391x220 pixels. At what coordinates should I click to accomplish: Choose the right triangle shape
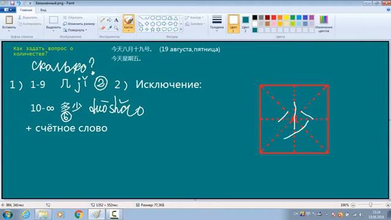141,24
